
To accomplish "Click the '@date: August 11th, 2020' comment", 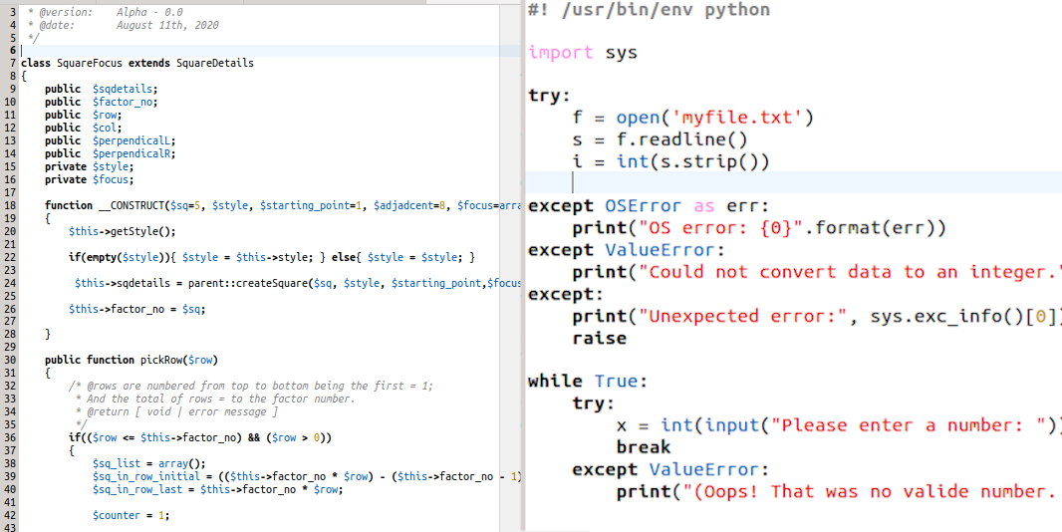I will coord(124,25).
